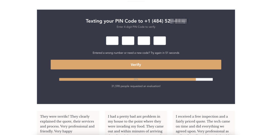Click the 89% label on progress bar
The image size is (257, 135).
[136, 79]
